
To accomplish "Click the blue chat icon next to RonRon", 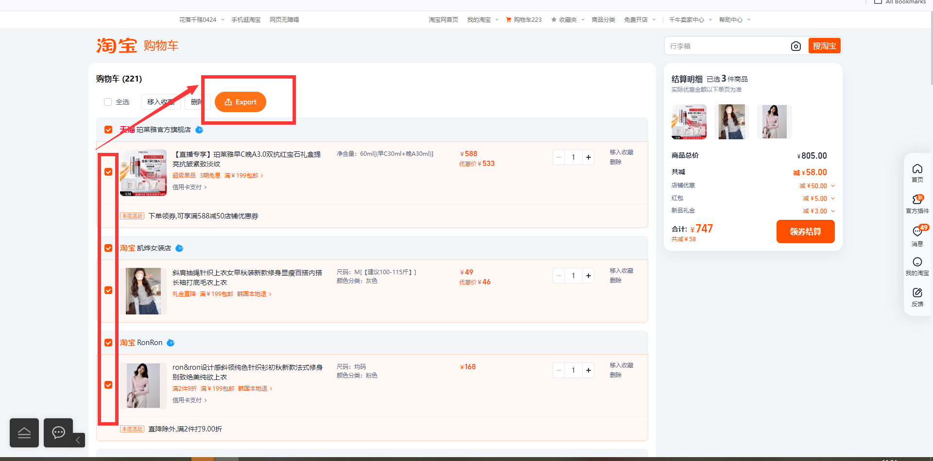I will point(171,343).
